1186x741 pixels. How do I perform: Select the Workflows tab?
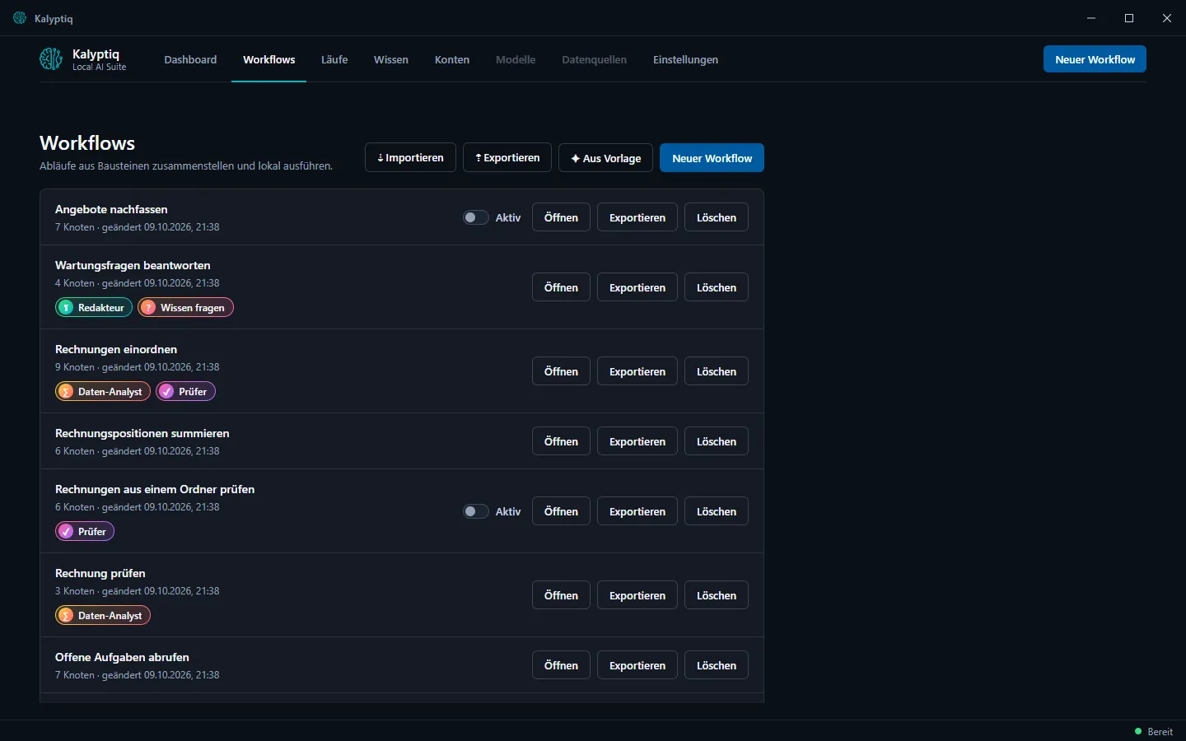268,59
